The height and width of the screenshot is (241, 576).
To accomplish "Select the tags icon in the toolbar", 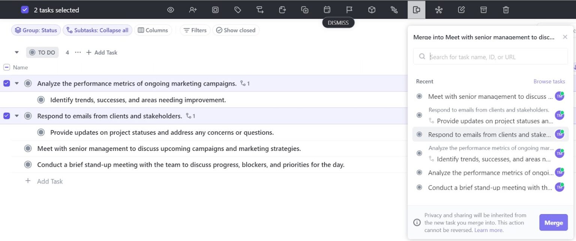I will click(x=238, y=10).
